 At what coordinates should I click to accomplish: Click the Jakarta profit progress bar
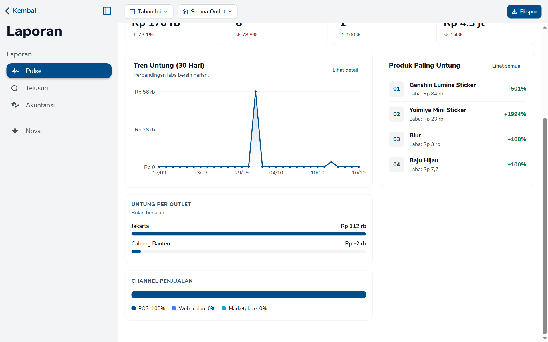(x=249, y=234)
